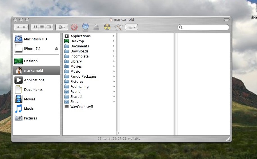Select the Applications folder in column list

pyautogui.click(x=89, y=36)
